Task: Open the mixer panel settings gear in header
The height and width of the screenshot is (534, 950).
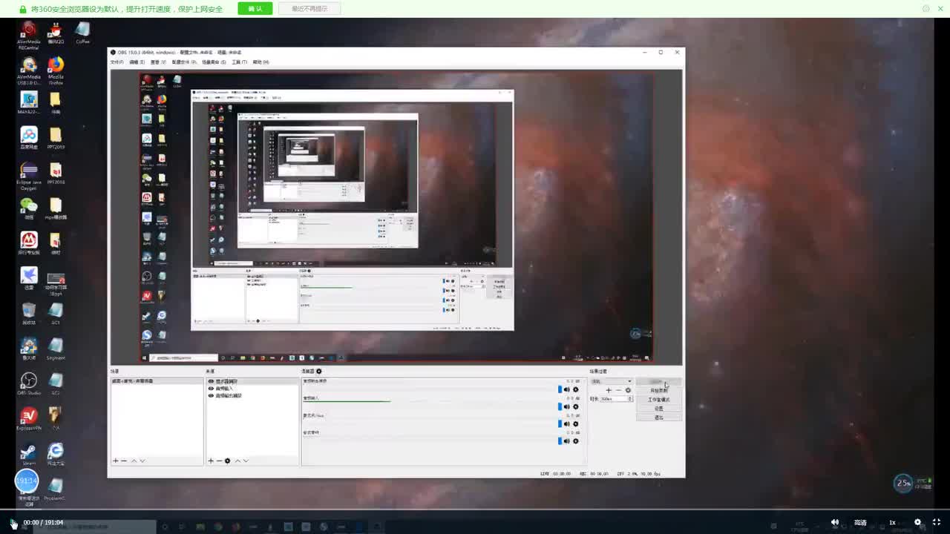Action: point(319,371)
